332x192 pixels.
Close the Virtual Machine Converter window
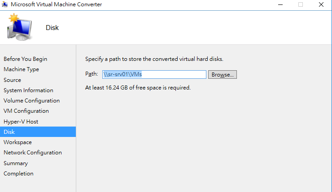click(321, 4)
